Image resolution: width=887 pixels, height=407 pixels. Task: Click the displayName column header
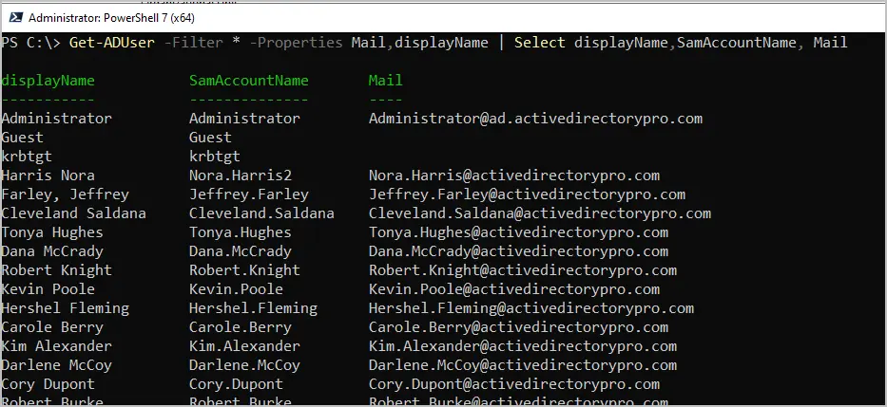tap(48, 81)
